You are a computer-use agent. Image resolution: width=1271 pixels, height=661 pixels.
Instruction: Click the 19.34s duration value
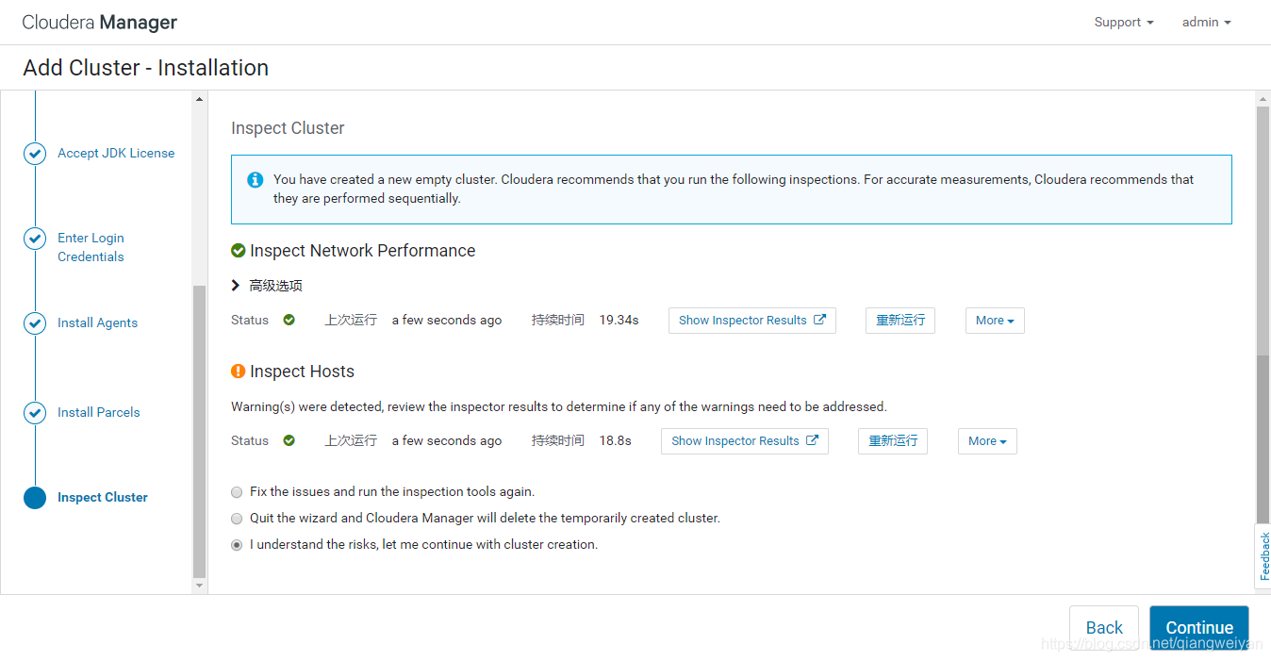click(619, 321)
